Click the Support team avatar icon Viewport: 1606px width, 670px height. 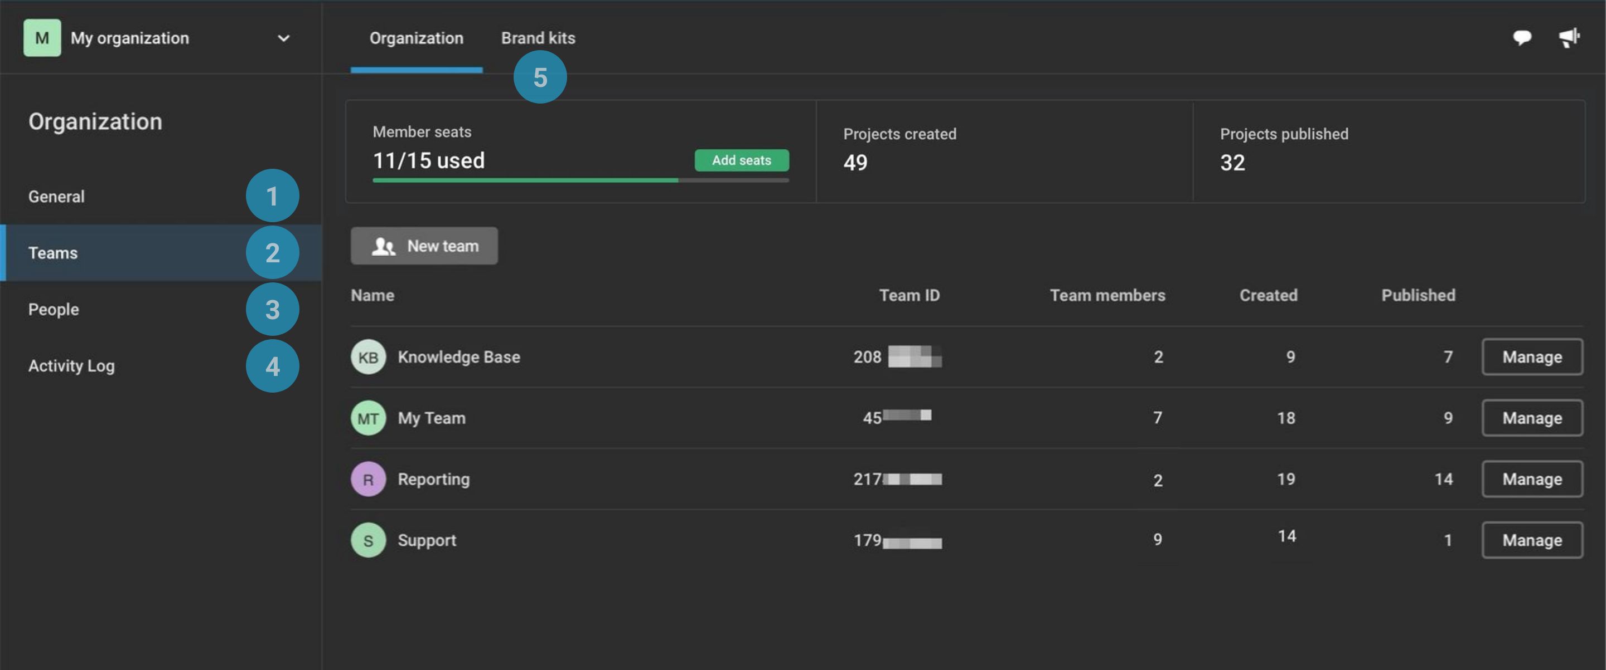(368, 540)
